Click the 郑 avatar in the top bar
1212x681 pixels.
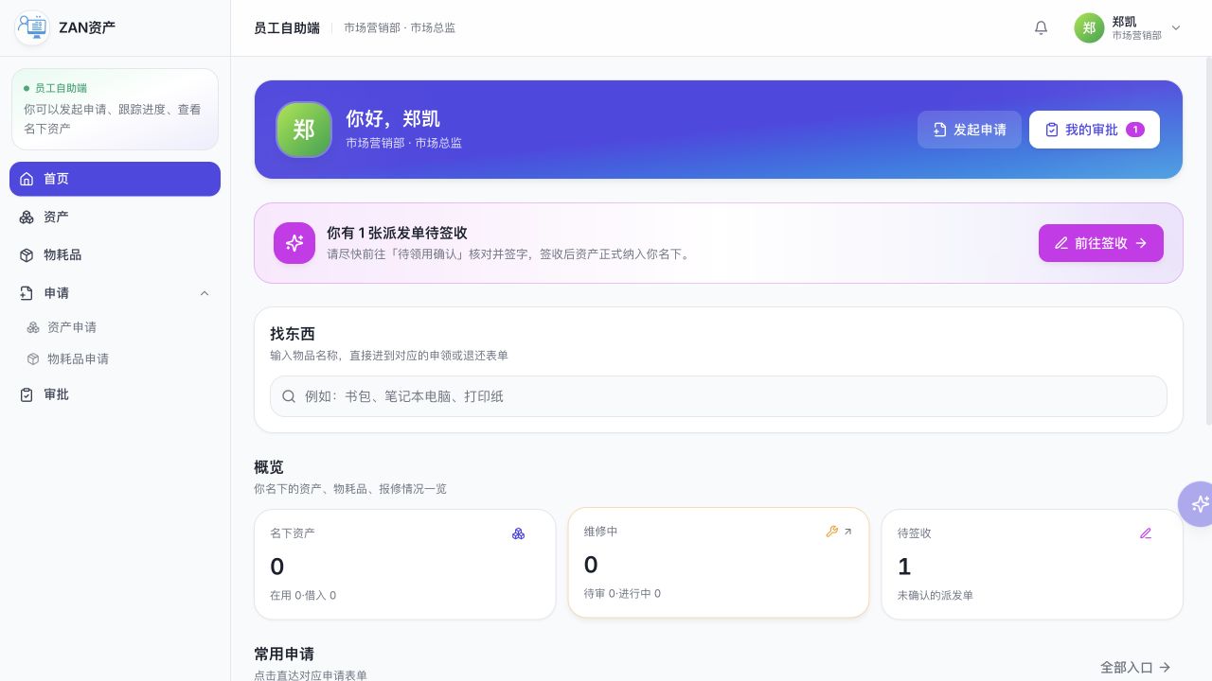1089,27
